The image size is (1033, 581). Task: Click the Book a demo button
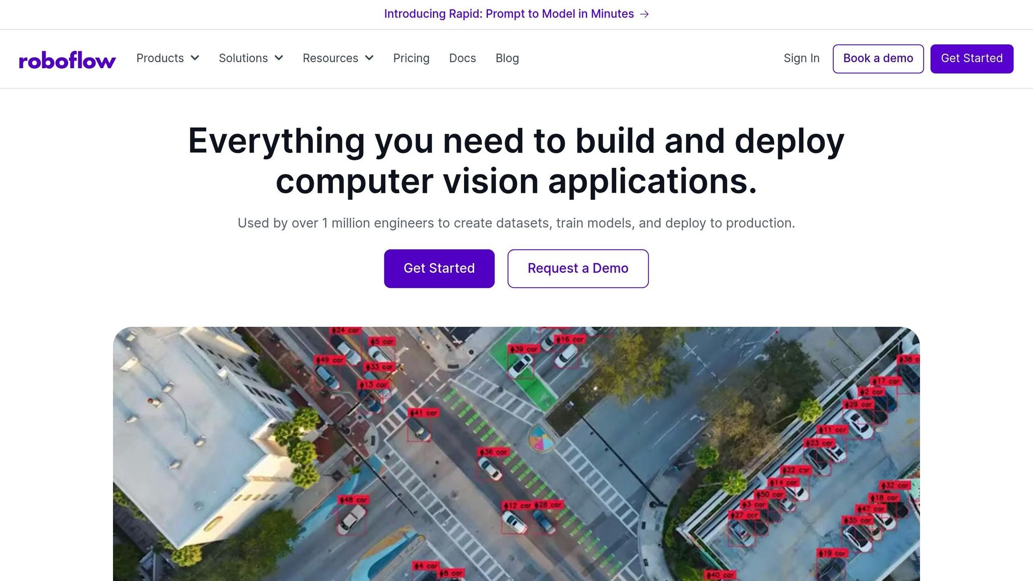tap(878, 59)
